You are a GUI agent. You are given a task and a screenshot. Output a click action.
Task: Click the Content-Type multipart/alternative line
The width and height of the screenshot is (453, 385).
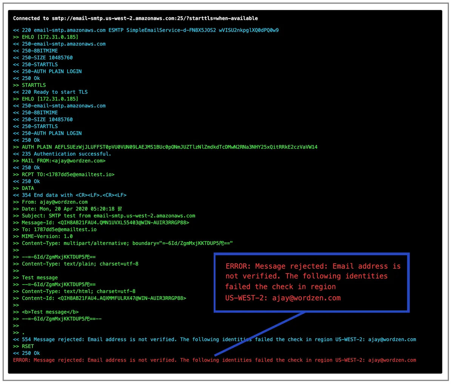[123, 243]
